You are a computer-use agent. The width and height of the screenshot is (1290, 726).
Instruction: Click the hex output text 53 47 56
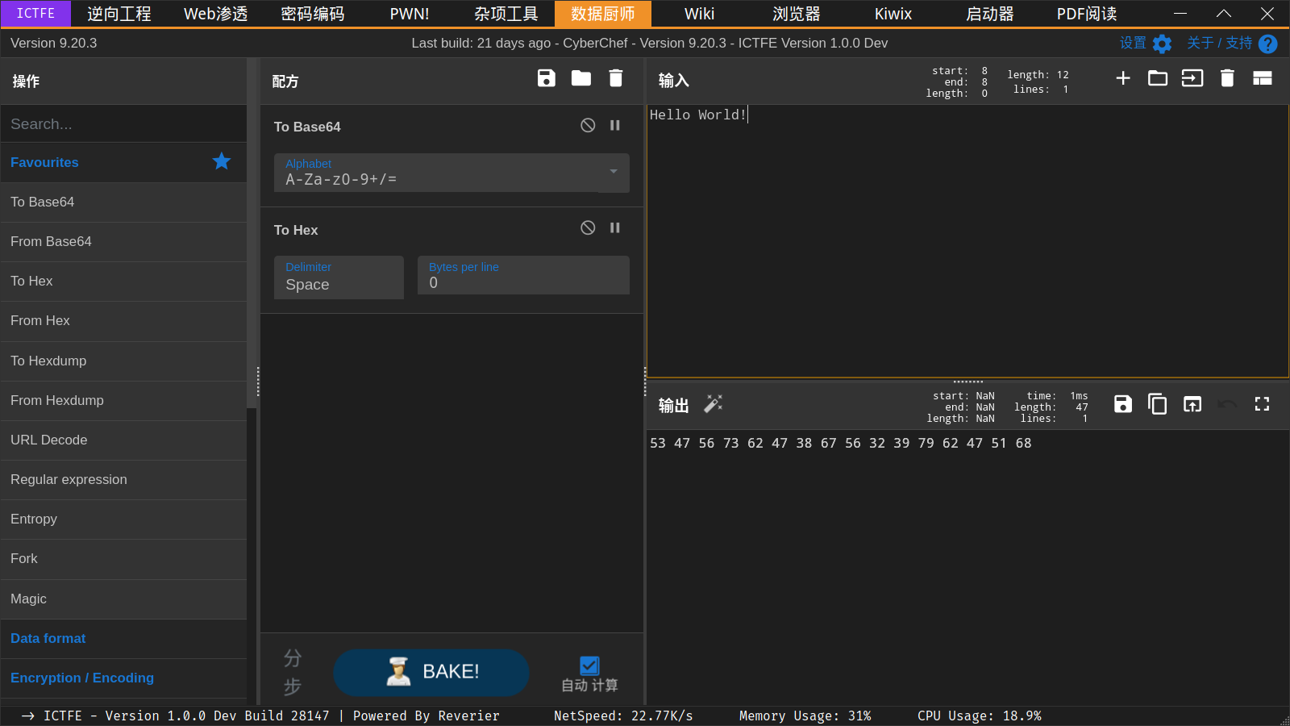[x=682, y=443]
